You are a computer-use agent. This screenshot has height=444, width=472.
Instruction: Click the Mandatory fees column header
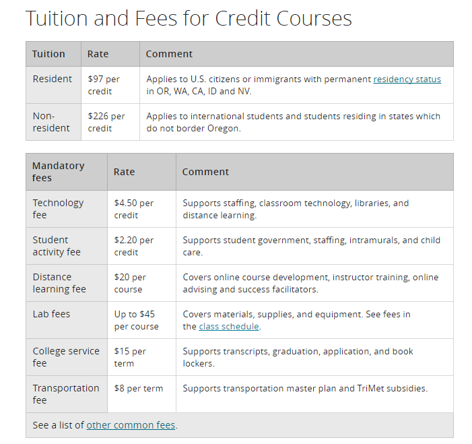[58, 172]
